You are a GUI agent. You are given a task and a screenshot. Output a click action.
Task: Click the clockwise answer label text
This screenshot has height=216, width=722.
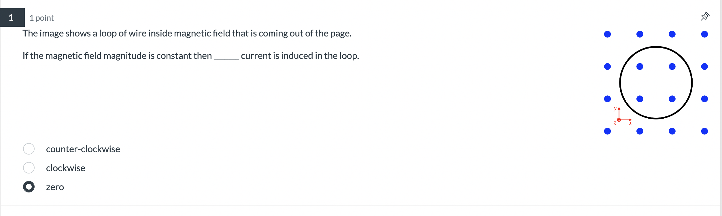66,168
